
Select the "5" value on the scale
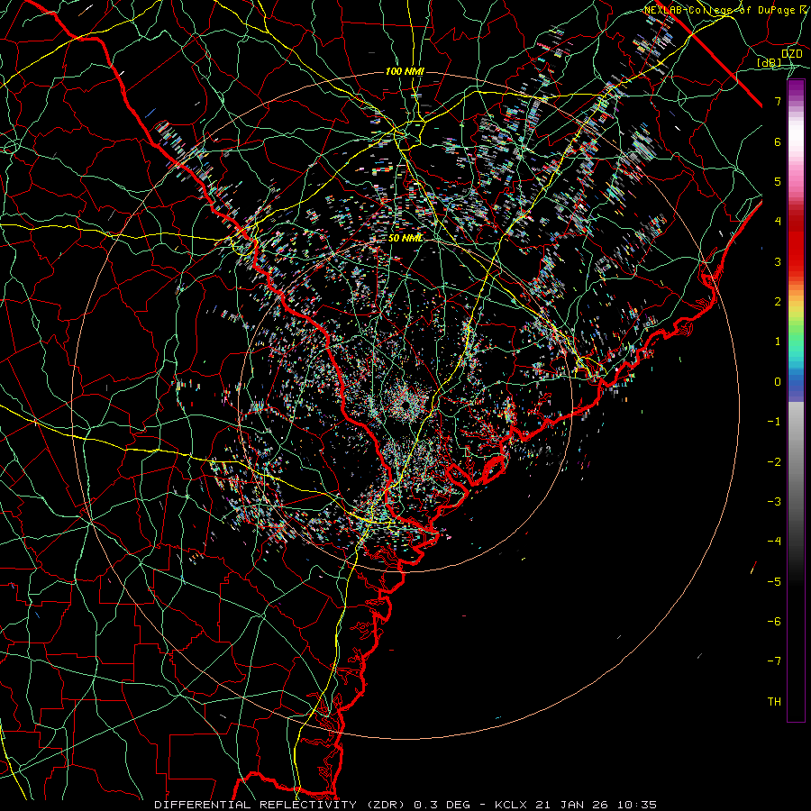click(778, 181)
